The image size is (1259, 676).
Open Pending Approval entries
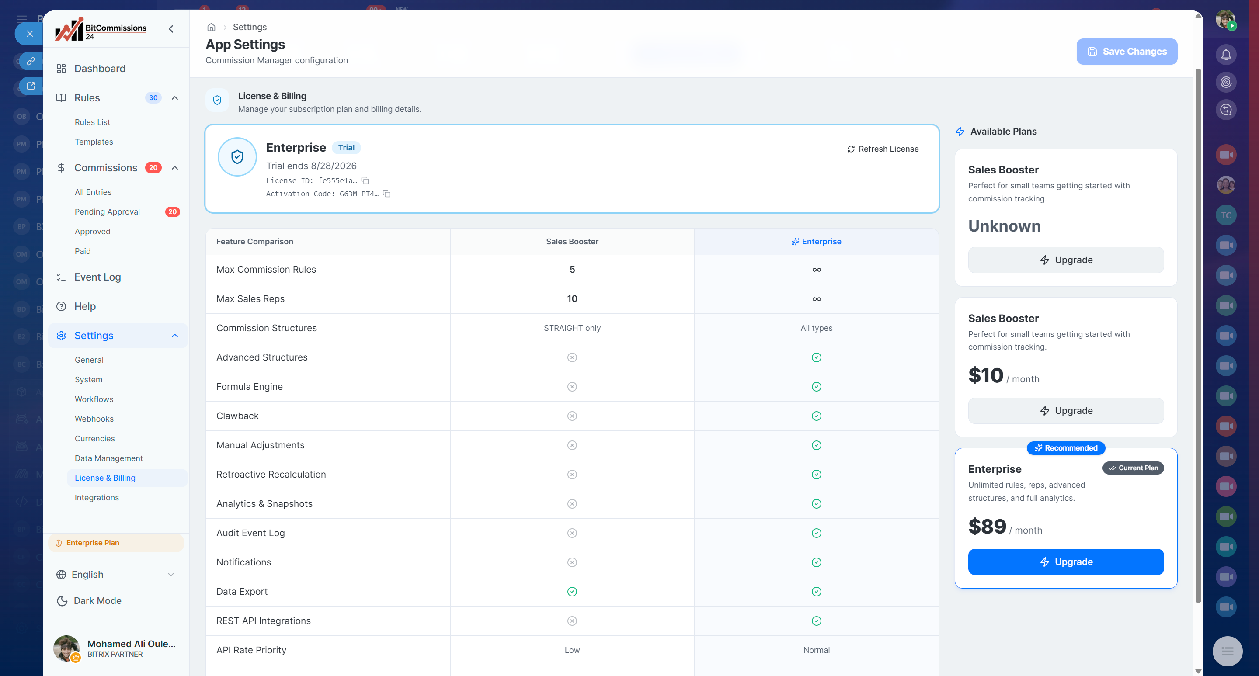click(107, 211)
